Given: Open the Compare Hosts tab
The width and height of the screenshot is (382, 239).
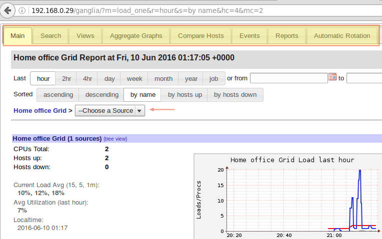Looking at the screenshot, I should (x=200, y=36).
